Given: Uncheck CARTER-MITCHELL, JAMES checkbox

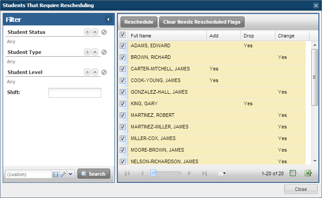Looking at the screenshot, I should 123,69.
